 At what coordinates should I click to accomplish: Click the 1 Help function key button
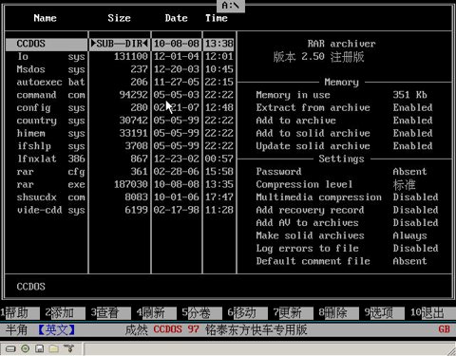20,313
